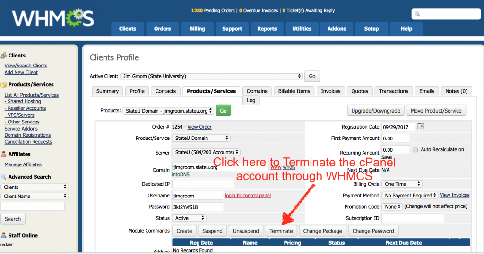The image size is (484, 254).
Task: Open the Product/Service StateU Domain dropdown
Action: click(201, 138)
